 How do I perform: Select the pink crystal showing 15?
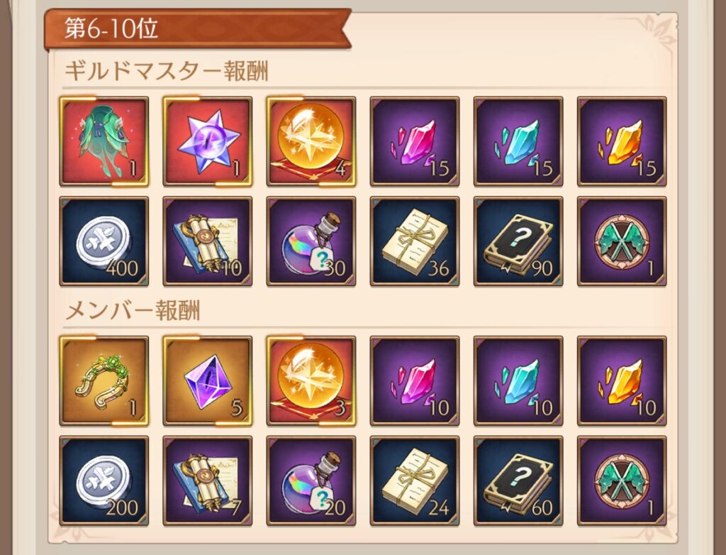(415, 141)
